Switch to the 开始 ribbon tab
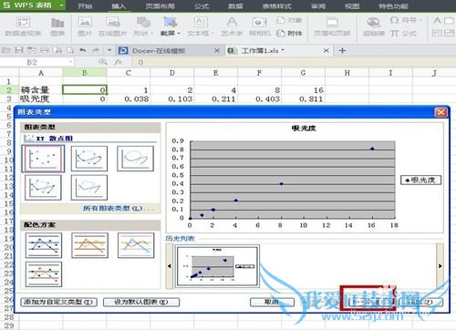 85,6
